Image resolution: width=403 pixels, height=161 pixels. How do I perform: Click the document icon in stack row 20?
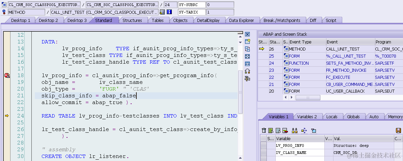pos(286,91)
